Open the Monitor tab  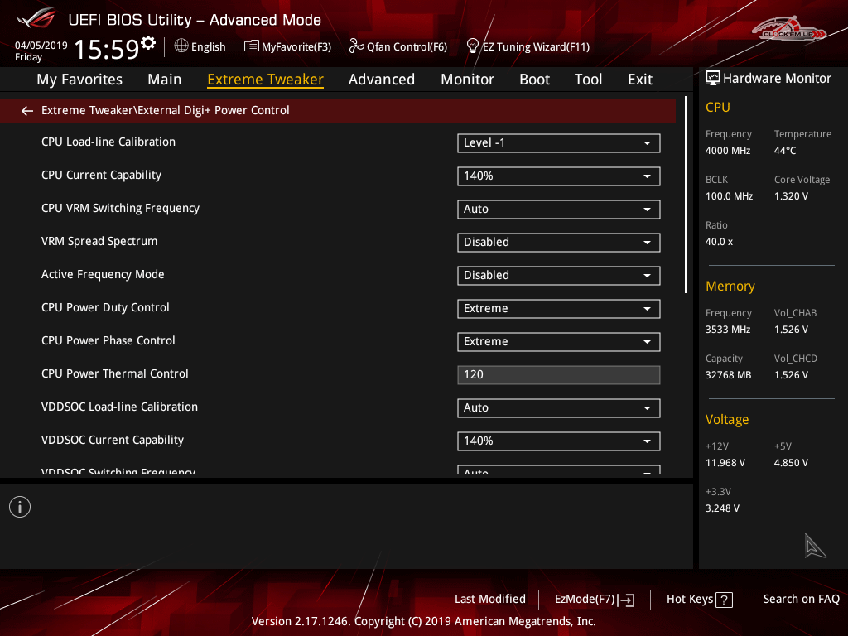467,79
